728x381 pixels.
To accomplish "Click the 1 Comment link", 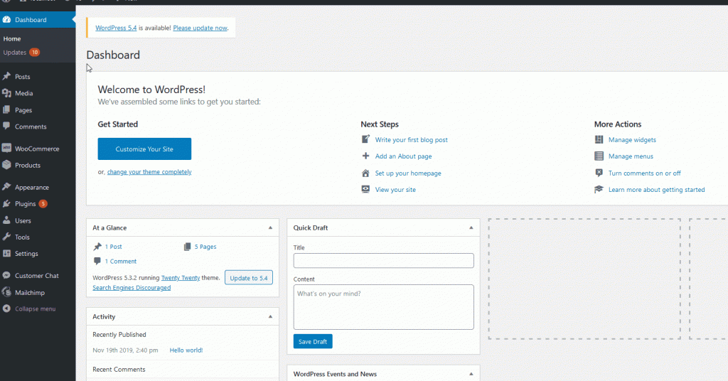I will point(121,262).
